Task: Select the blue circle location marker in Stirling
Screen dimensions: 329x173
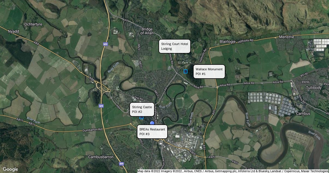Action: (x=152, y=123)
